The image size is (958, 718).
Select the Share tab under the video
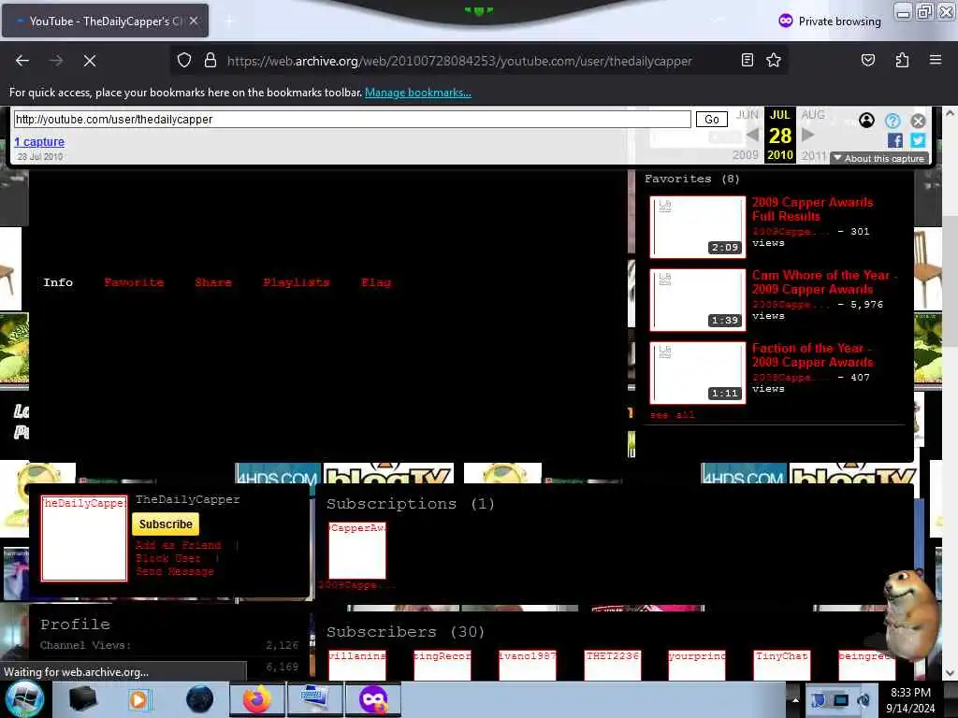point(213,282)
